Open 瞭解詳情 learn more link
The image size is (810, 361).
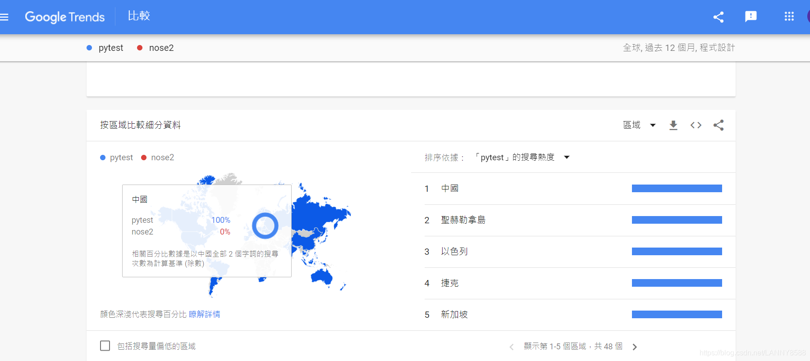coord(204,314)
